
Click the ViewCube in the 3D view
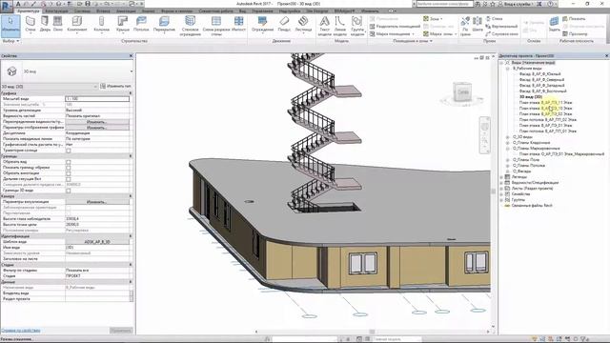462,92
